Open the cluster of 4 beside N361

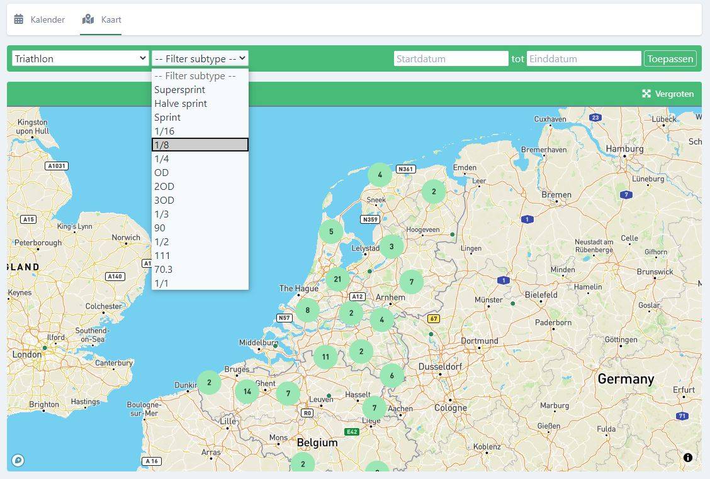(x=380, y=175)
